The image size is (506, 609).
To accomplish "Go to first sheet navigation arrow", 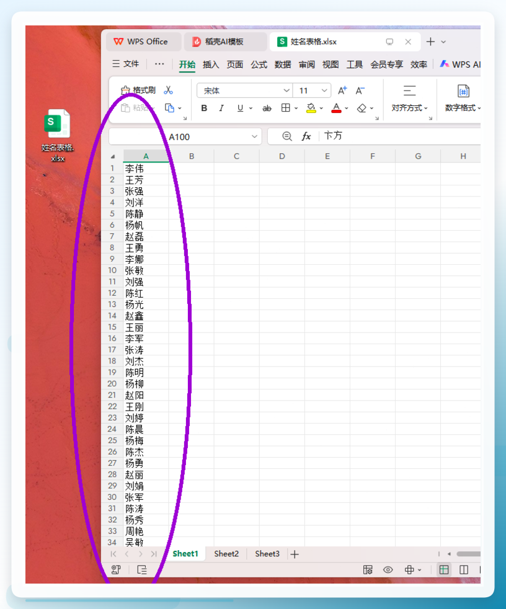I will coord(113,554).
